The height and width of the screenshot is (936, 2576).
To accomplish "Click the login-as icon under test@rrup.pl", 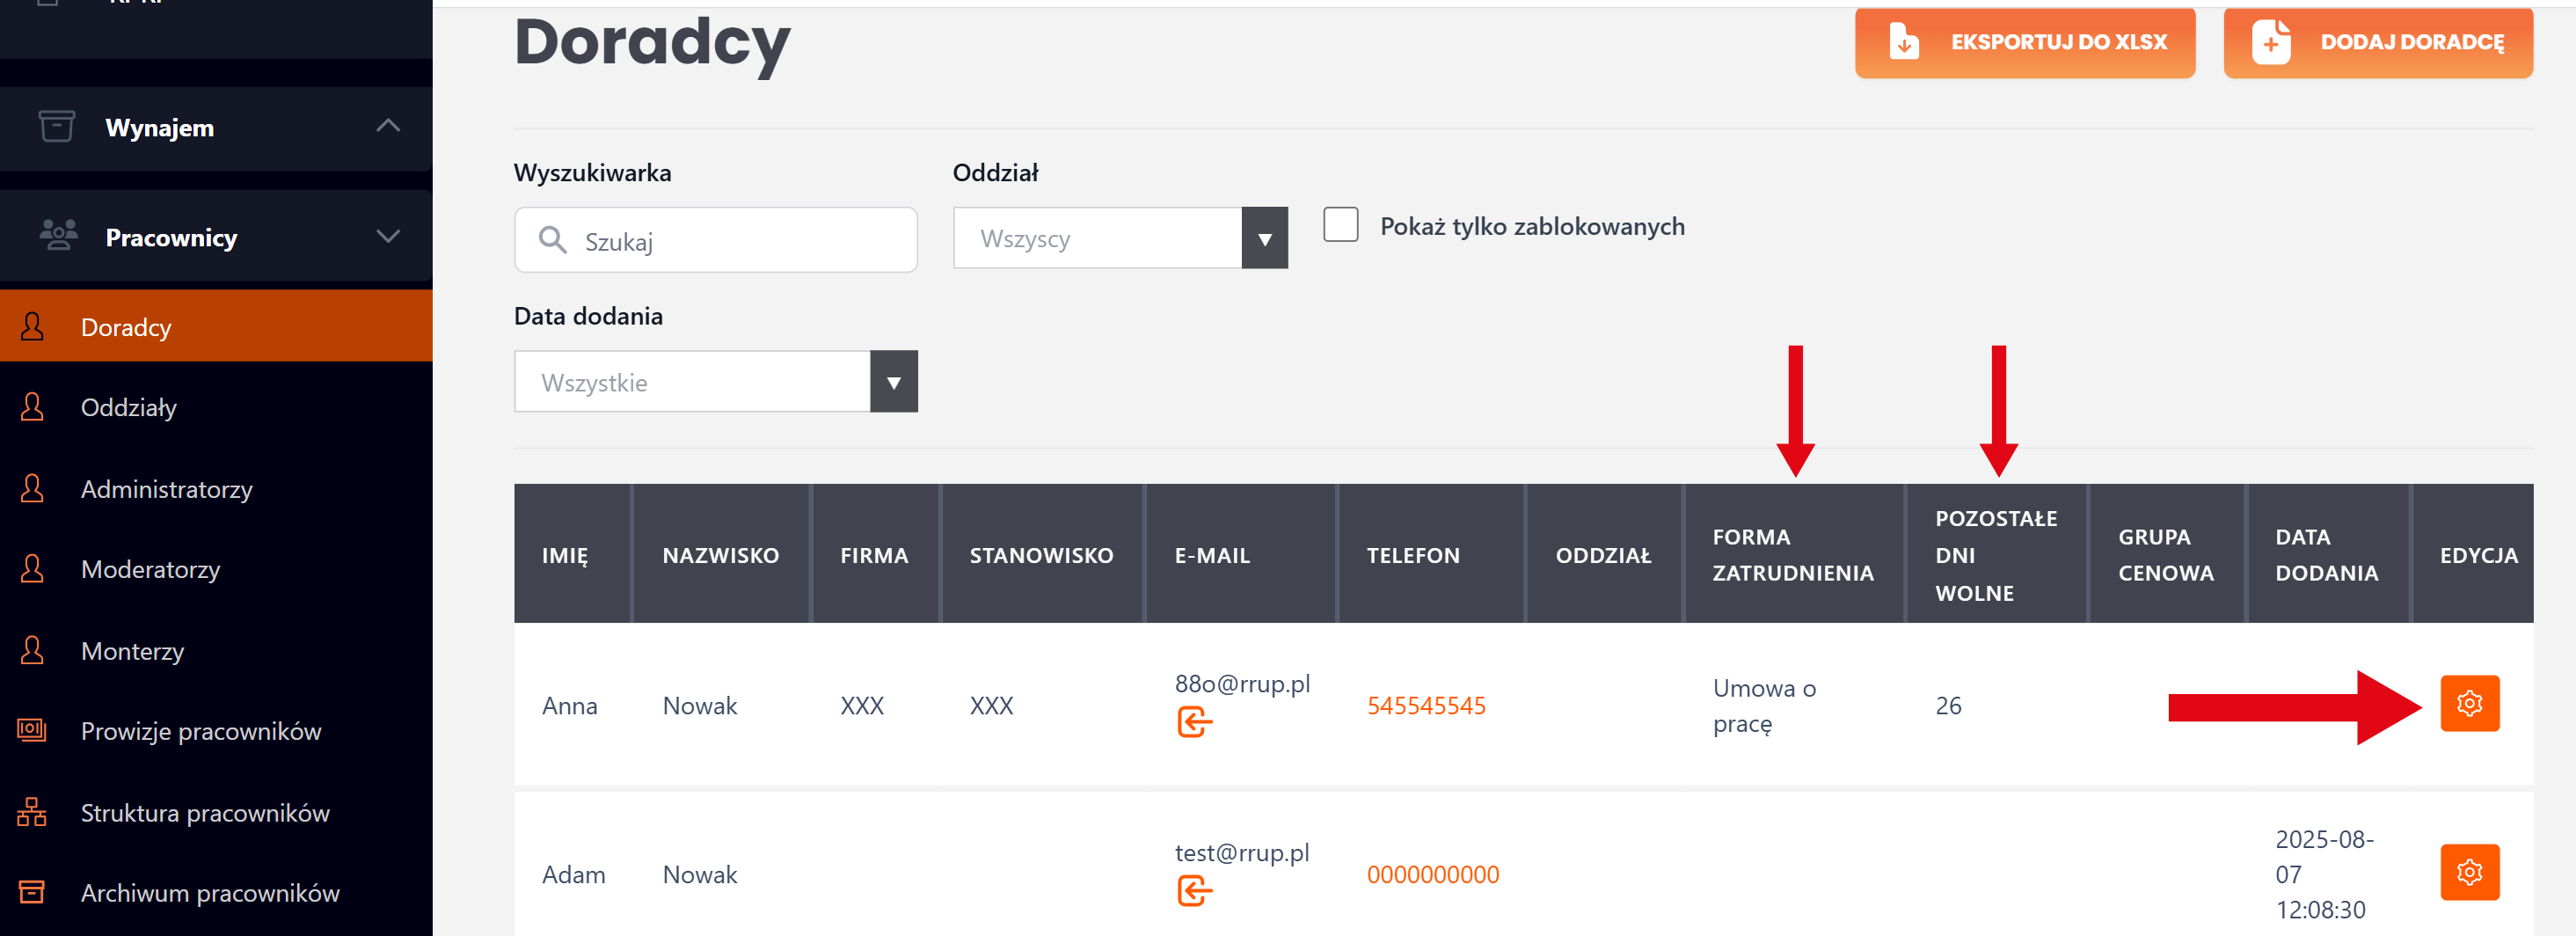I will [x=1194, y=890].
